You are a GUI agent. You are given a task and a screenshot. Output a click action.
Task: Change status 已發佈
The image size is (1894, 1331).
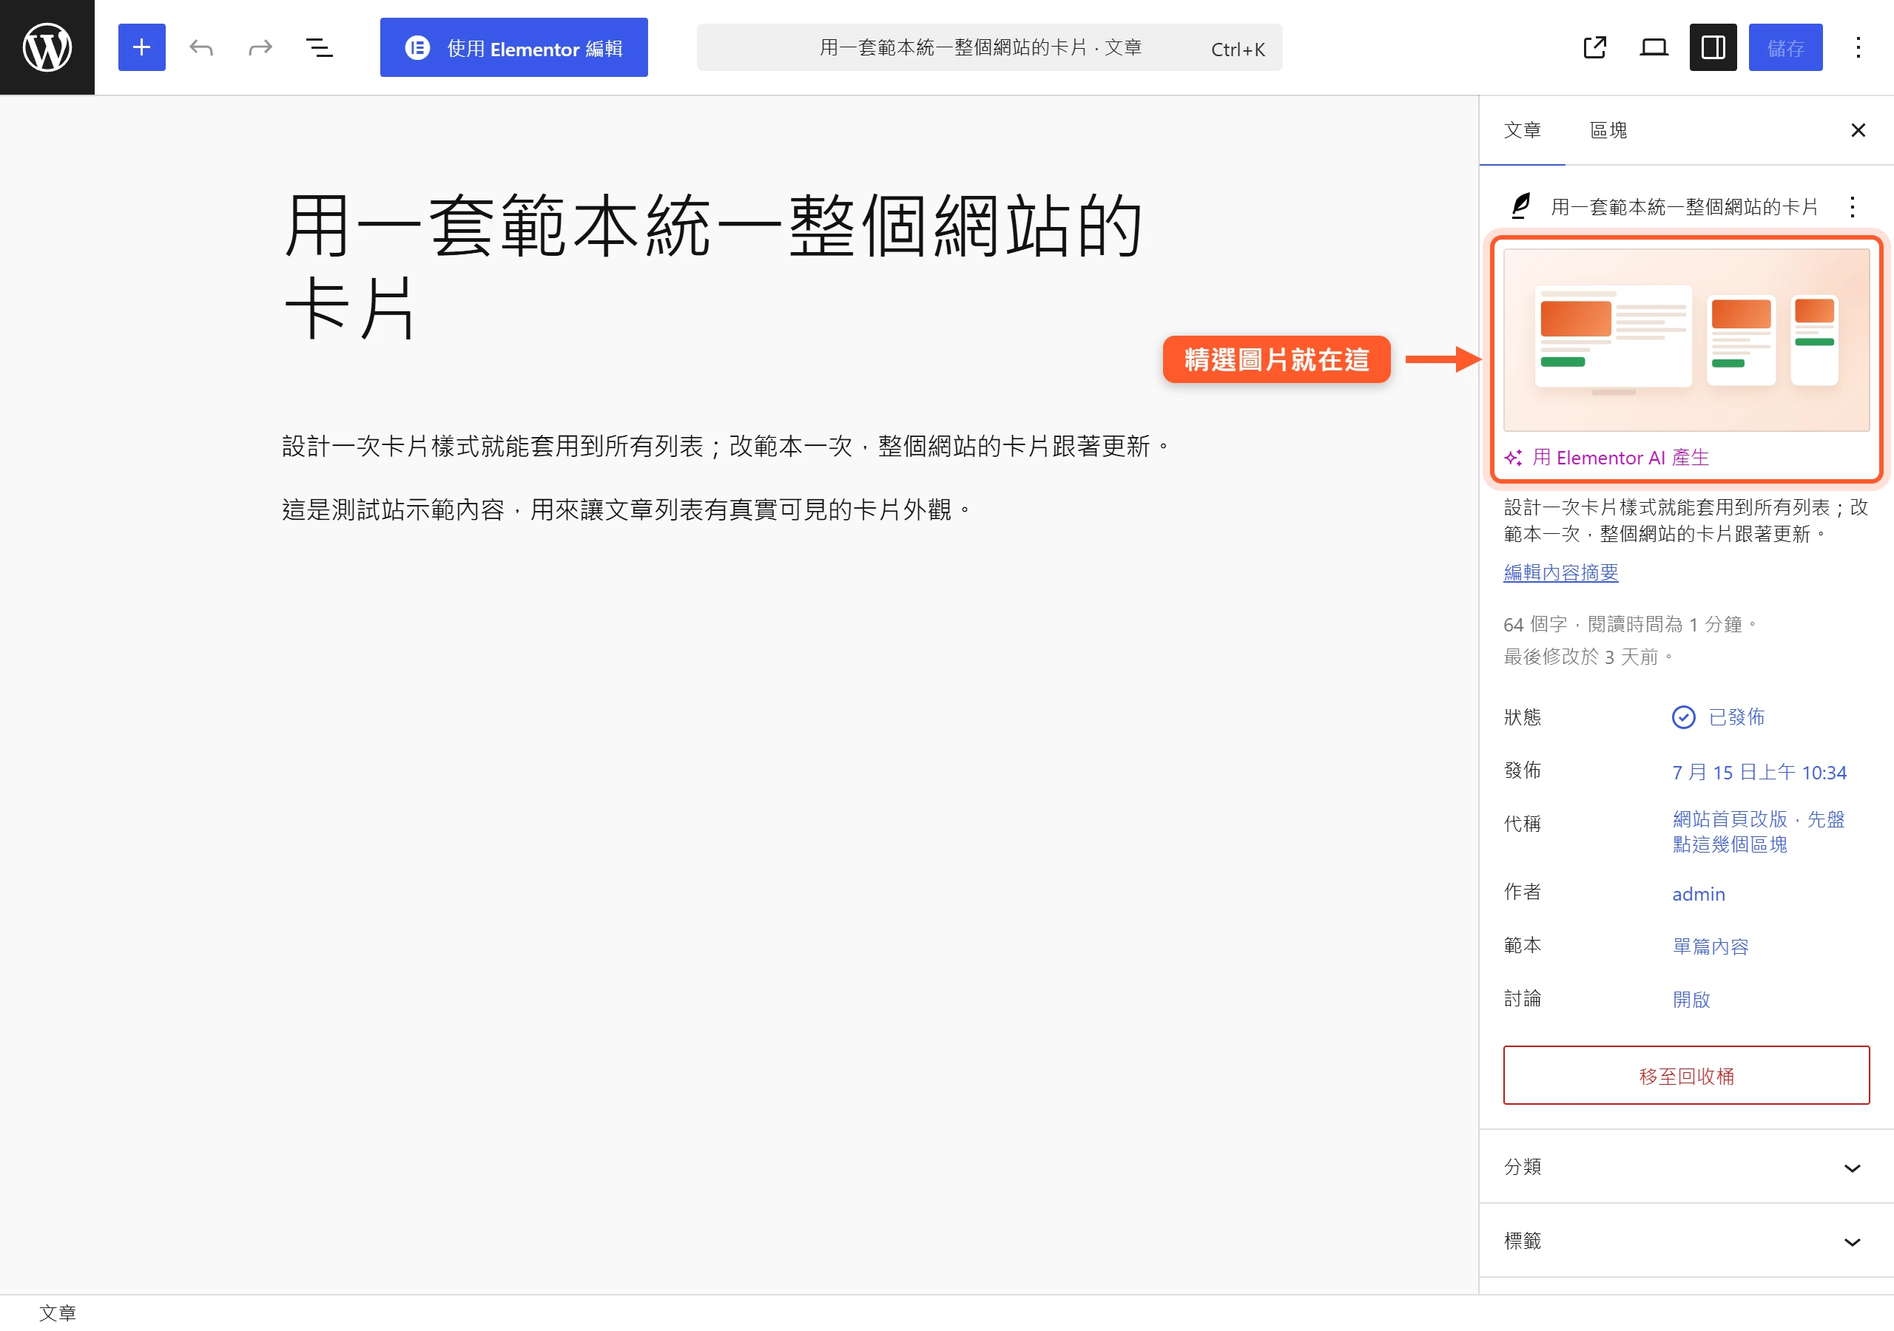point(1719,717)
